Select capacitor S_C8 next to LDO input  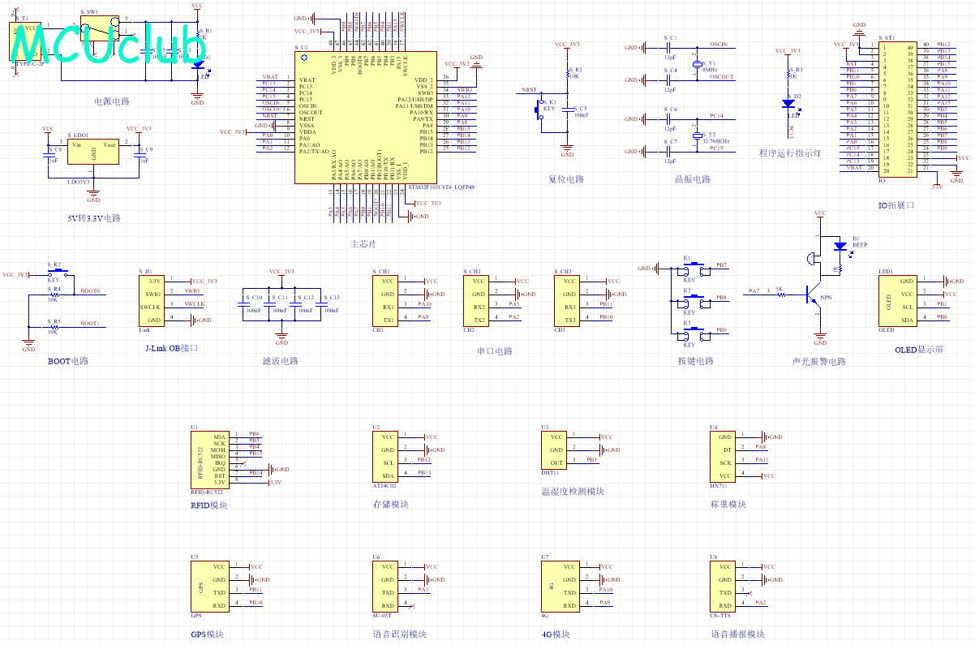[x=49, y=155]
